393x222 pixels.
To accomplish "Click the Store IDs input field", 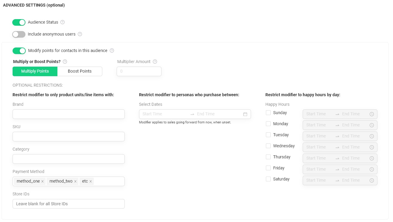I will [x=68, y=203].
